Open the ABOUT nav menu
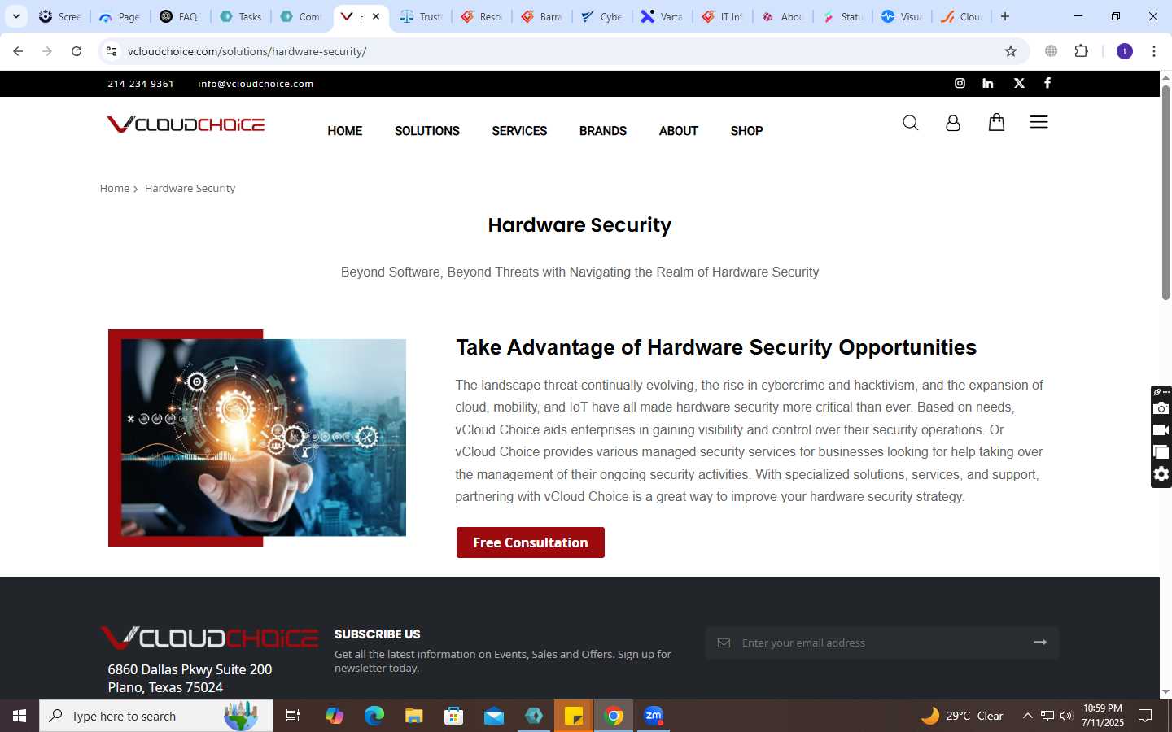This screenshot has height=732, width=1172. (x=679, y=131)
